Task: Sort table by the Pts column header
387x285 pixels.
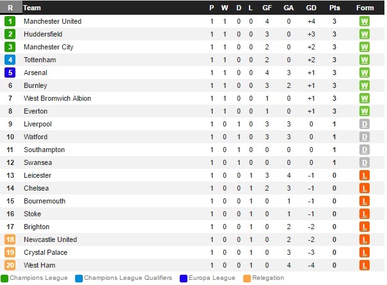Action: [x=334, y=8]
